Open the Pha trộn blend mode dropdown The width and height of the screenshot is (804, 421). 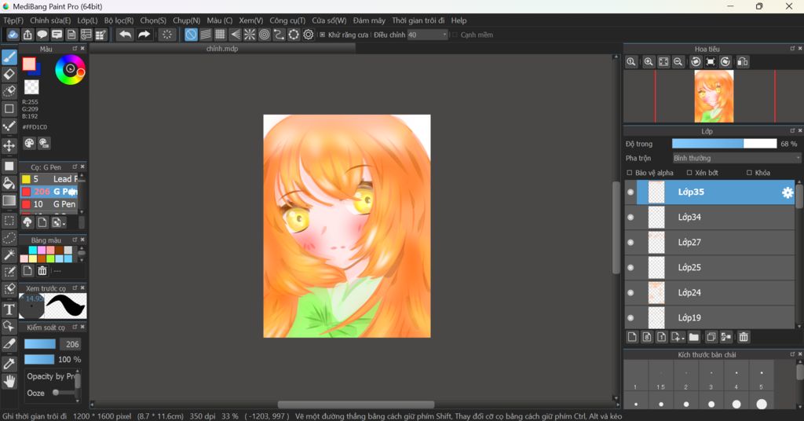tap(736, 158)
